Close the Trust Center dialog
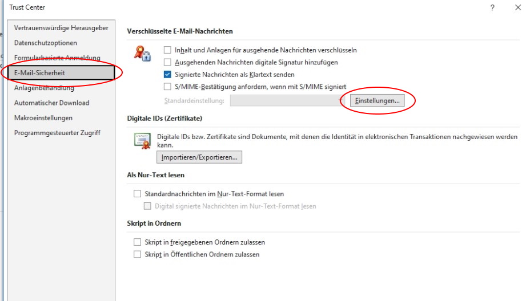 [x=518, y=7]
